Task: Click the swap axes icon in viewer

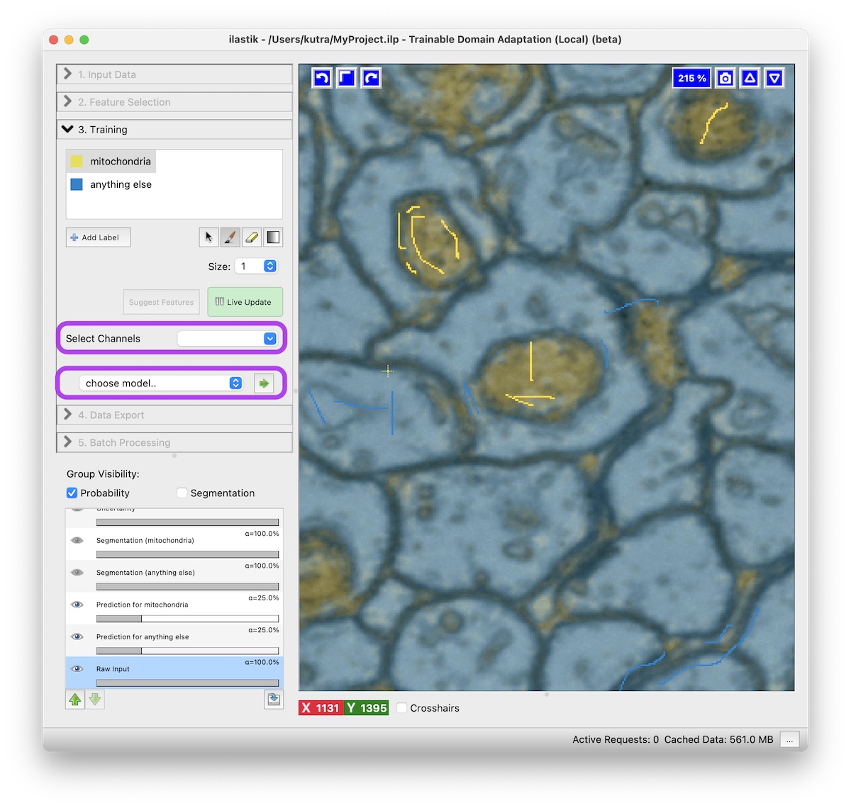Action: (347, 78)
